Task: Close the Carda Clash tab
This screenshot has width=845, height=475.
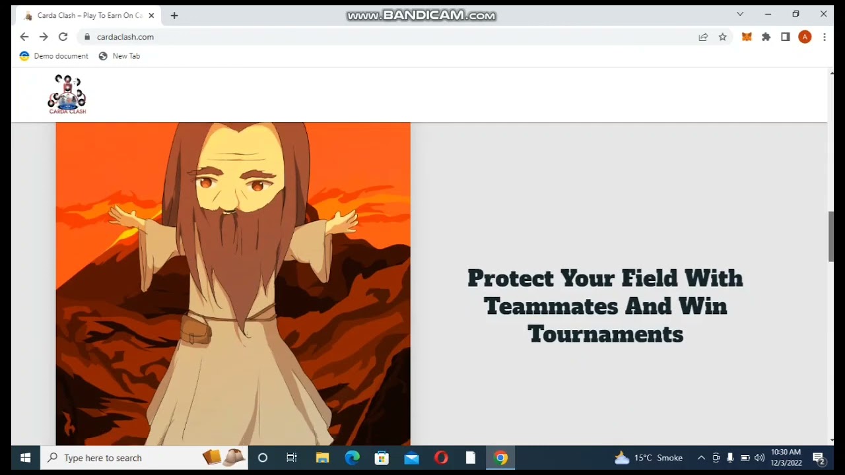Action: 151,15
